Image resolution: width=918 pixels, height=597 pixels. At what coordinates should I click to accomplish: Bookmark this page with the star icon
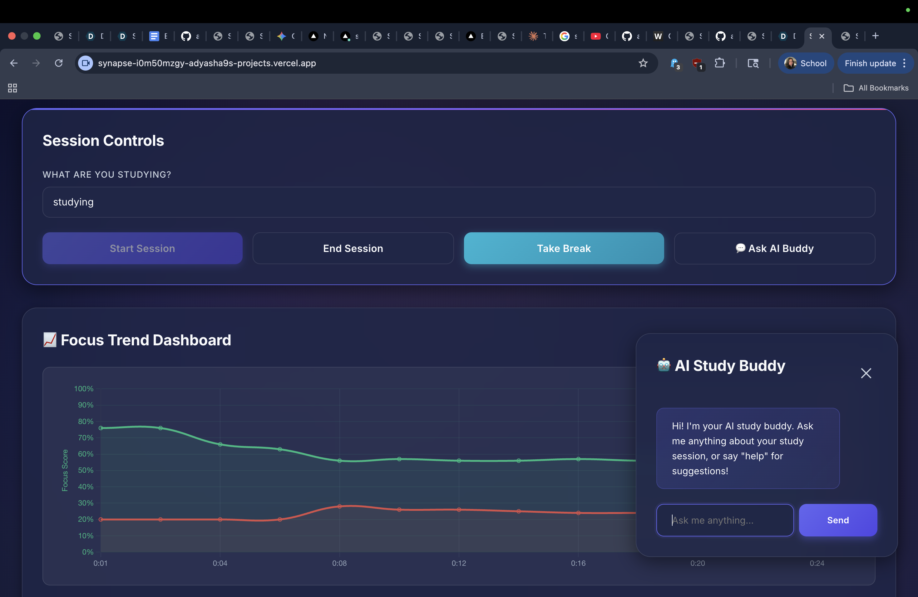click(x=643, y=63)
